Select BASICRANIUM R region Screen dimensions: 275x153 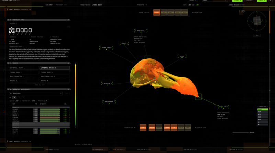55,76
